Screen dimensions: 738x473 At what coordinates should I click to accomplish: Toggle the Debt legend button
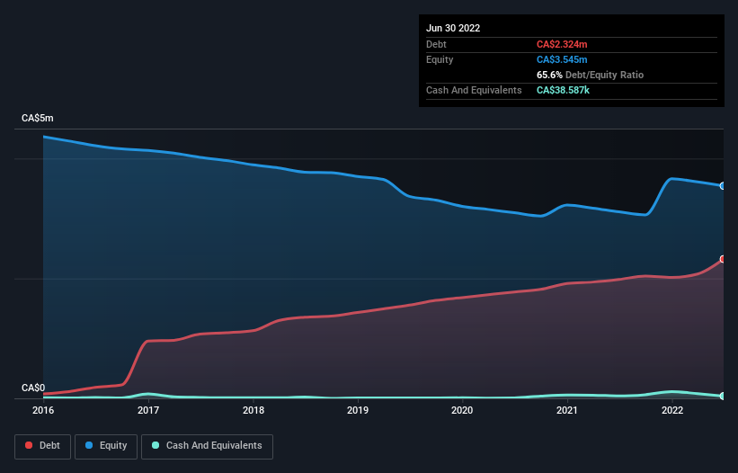pyautogui.click(x=42, y=446)
